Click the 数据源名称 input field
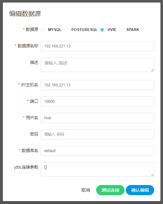 tap(97, 46)
